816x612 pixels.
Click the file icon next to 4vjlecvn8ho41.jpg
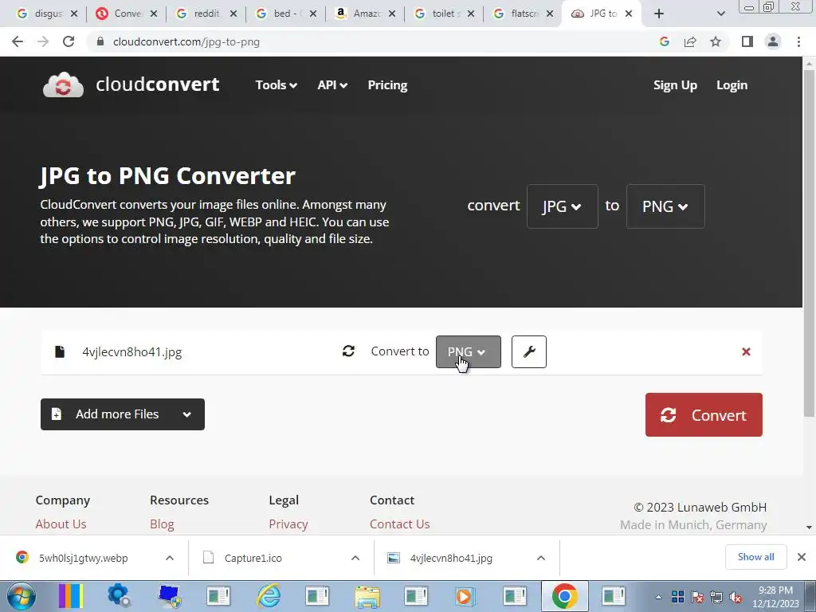[60, 351]
